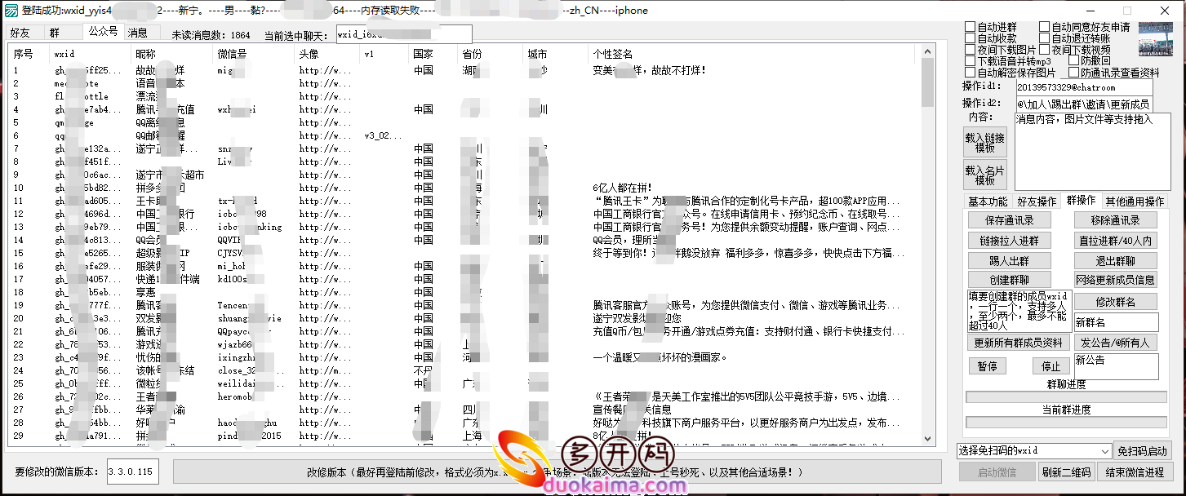The width and height of the screenshot is (1186, 496).
Task: Open the 消息 tab
Action: coord(137,33)
